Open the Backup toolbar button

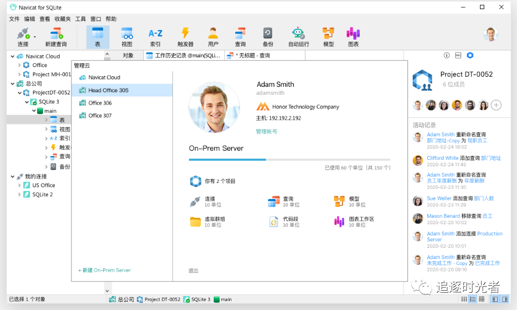coord(268,37)
